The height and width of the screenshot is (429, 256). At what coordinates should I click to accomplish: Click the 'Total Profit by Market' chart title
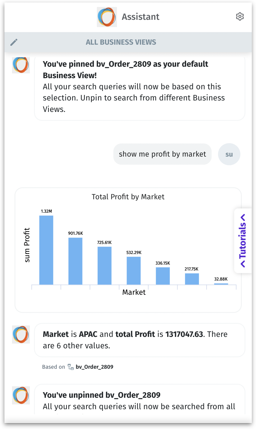(x=128, y=197)
